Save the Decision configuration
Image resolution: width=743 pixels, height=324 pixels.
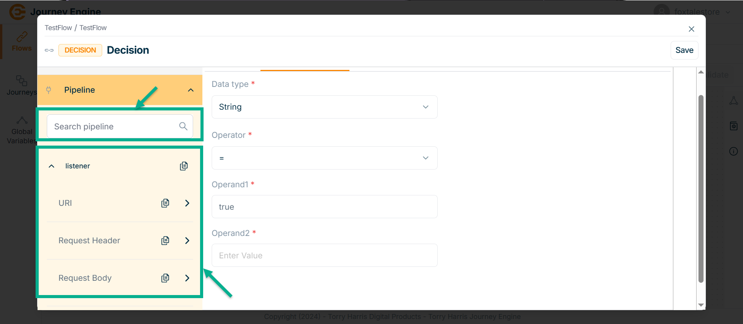(684, 50)
